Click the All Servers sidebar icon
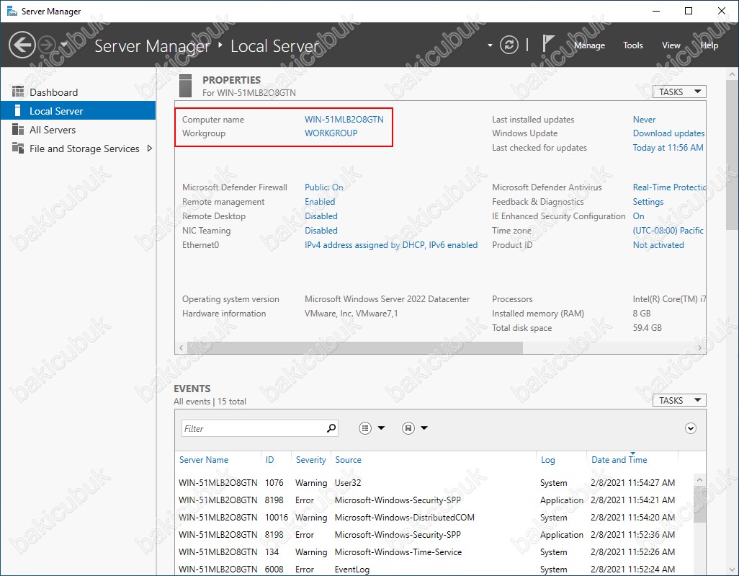Screen dimensions: 739x576 click(x=18, y=129)
